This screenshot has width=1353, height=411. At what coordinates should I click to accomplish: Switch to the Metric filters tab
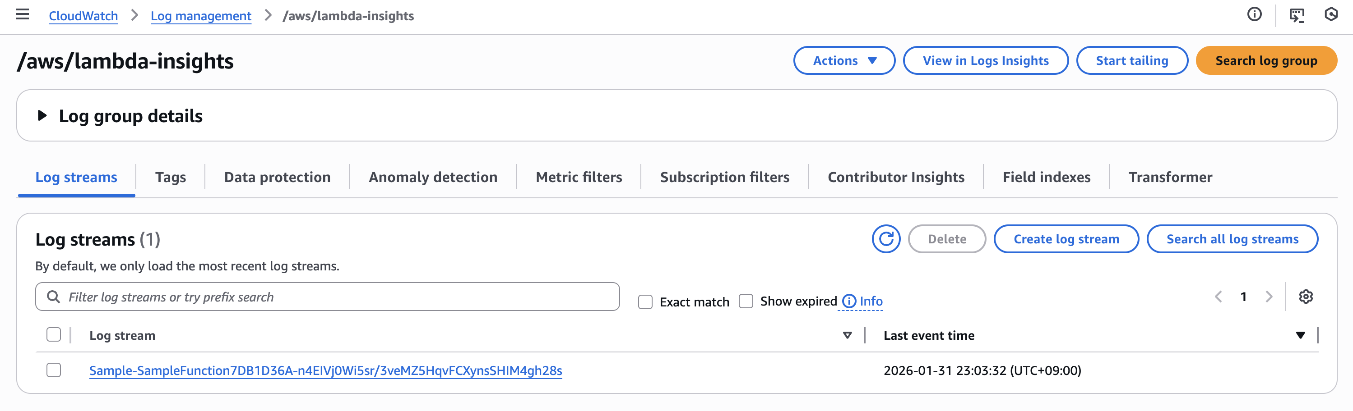point(579,177)
